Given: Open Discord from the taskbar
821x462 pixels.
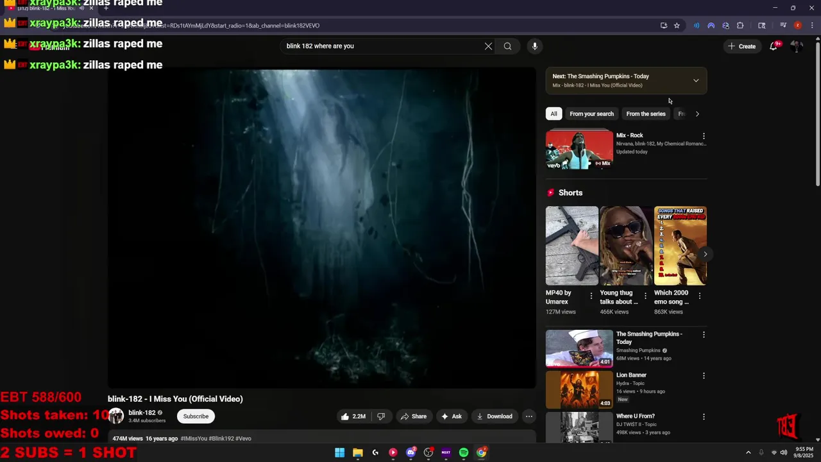Looking at the screenshot, I should click(411, 452).
